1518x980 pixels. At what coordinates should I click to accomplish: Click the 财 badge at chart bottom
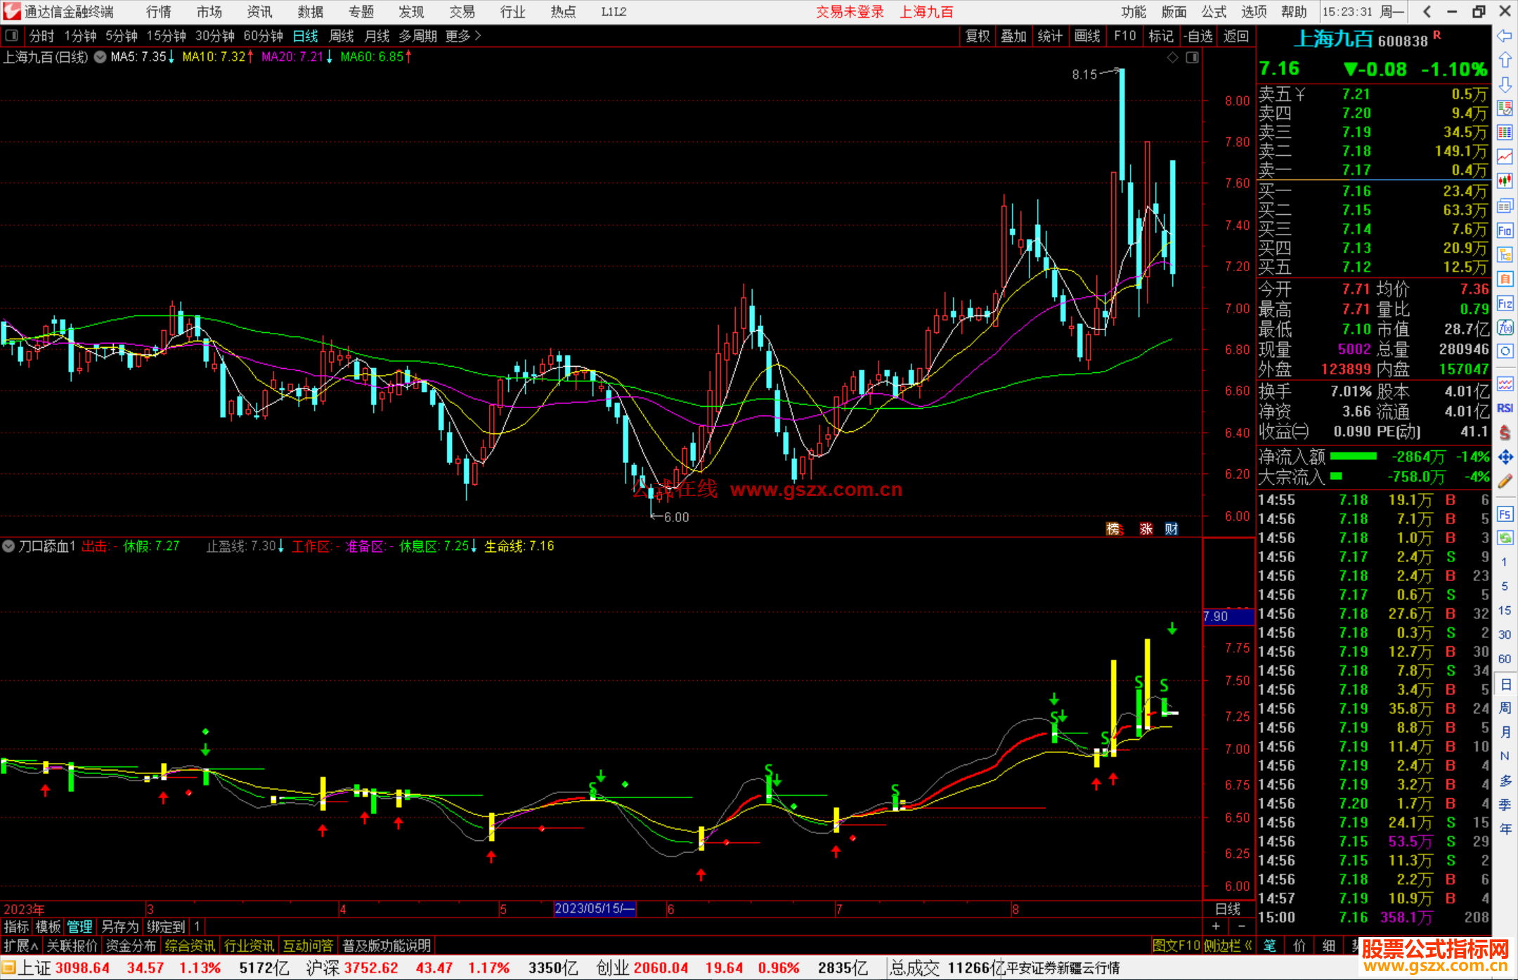coord(1172,529)
